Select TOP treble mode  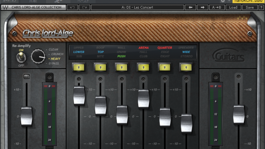(101, 52)
